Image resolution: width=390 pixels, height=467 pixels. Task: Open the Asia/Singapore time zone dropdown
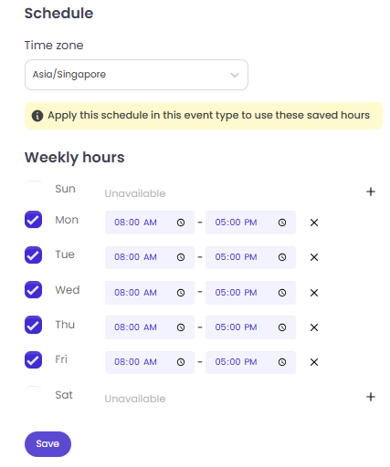click(x=136, y=75)
